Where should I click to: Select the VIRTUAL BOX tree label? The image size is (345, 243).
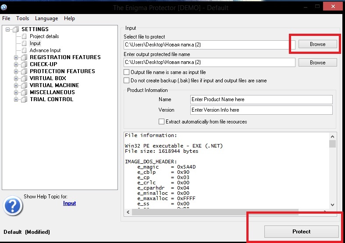point(48,78)
